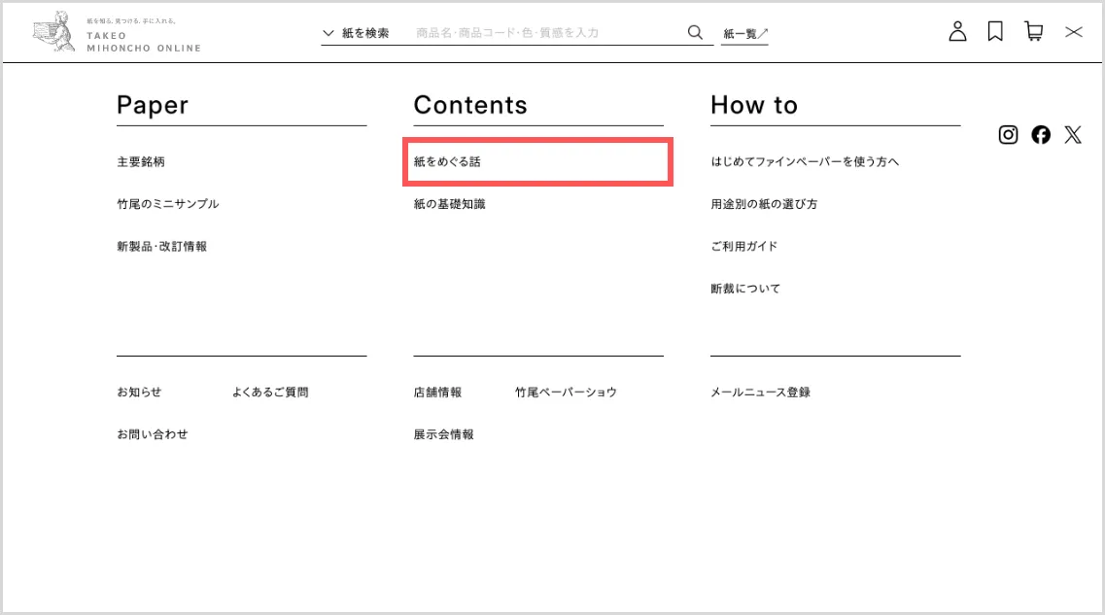Open the account user icon
1105x615 pixels.
click(957, 32)
